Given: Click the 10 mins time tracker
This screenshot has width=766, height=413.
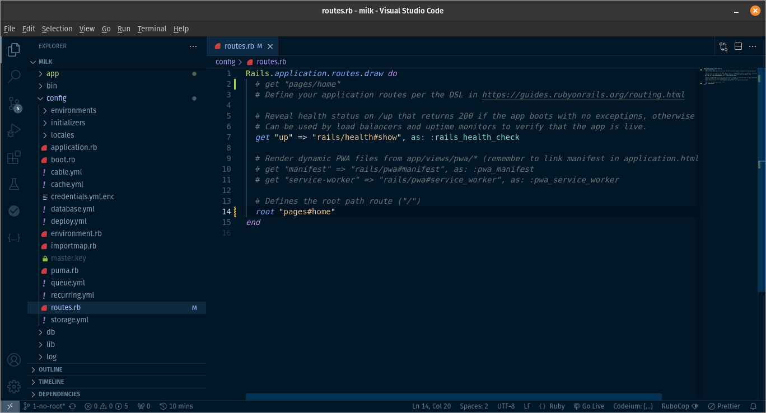Looking at the screenshot, I should click(176, 406).
